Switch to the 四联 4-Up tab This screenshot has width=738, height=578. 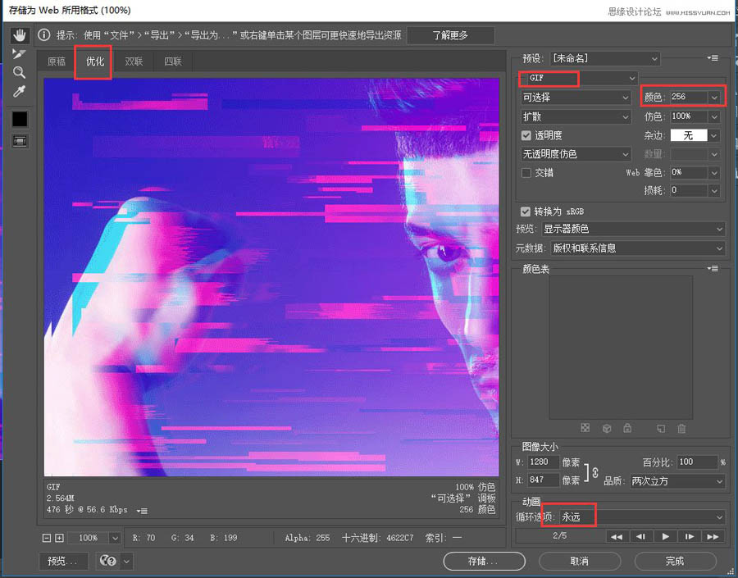[174, 61]
